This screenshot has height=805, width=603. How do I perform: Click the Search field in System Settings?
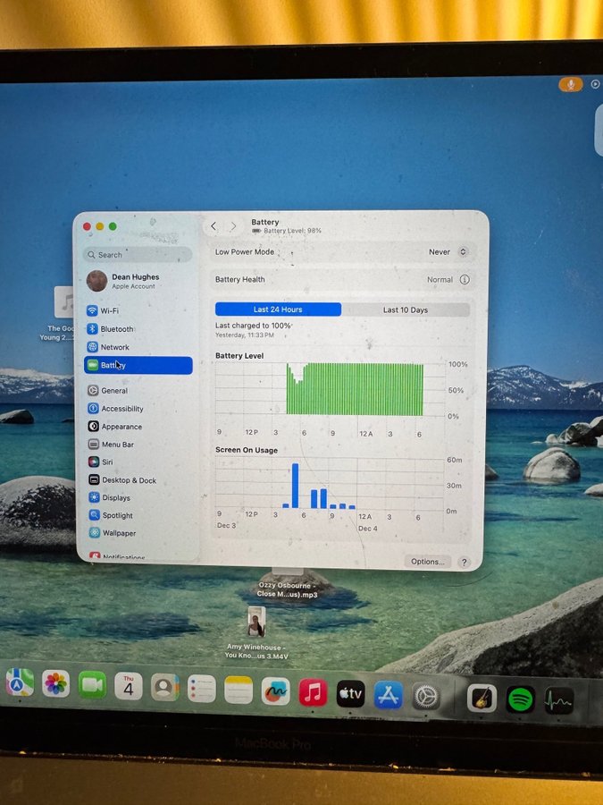(x=138, y=255)
